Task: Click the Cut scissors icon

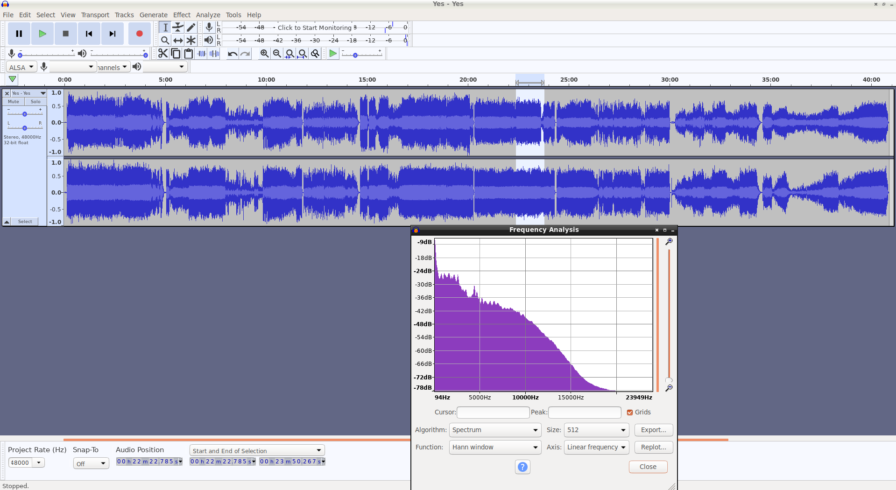Action: pos(162,54)
